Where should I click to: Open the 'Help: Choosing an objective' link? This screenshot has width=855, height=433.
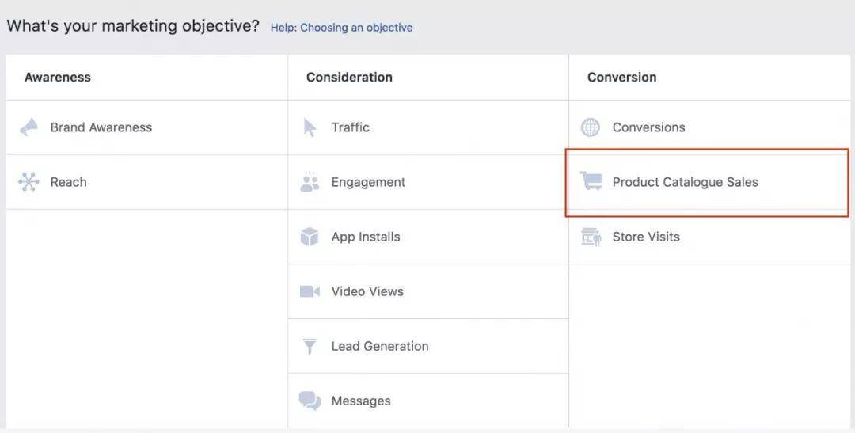point(341,28)
